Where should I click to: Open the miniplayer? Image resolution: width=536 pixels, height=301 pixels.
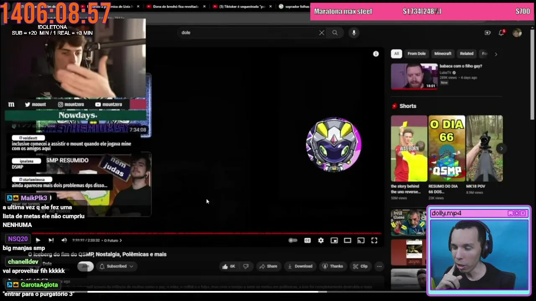click(334, 240)
